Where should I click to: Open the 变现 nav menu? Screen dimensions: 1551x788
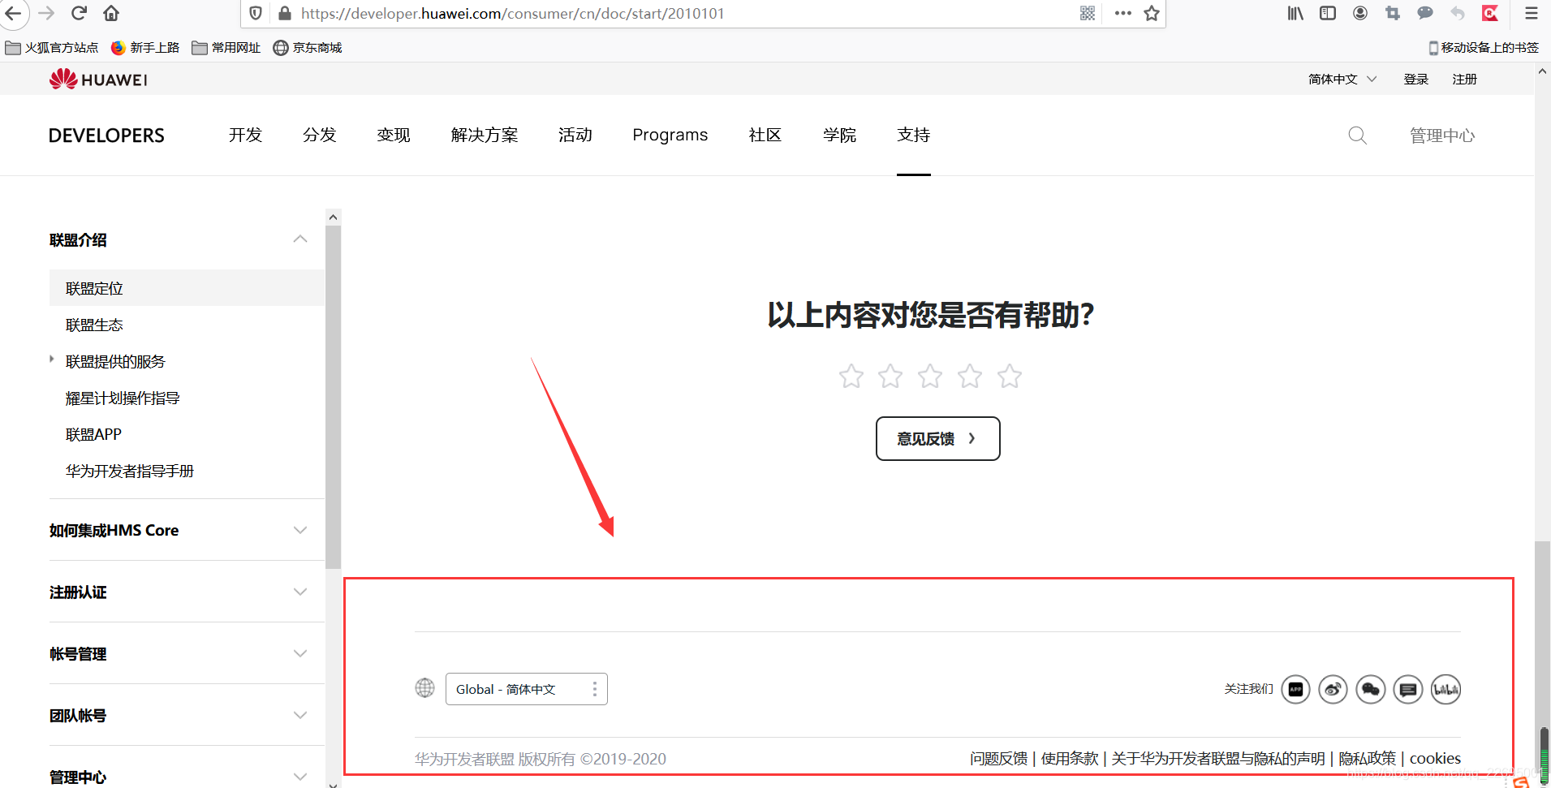(394, 135)
